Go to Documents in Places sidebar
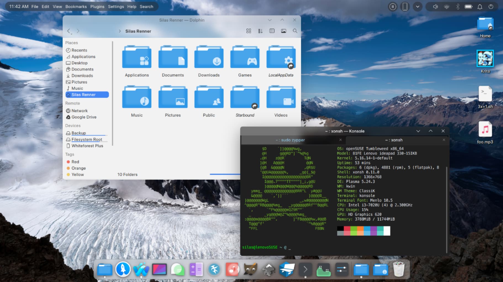The width and height of the screenshot is (503, 282). point(87,69)
